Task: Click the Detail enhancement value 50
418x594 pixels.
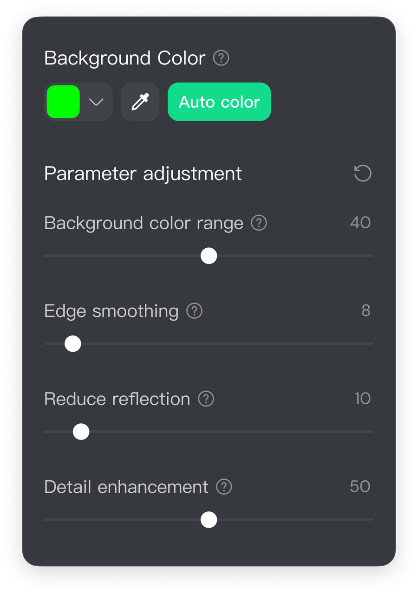Action: tap(360, 486)
